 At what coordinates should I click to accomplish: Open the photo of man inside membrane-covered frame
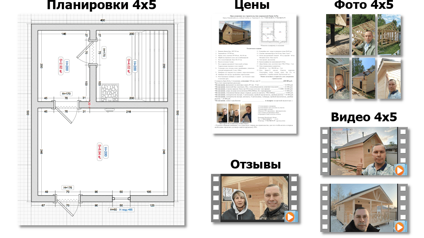[338, 78]
